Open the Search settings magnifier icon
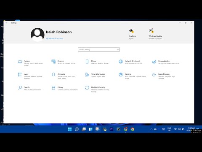Screen dimensions: 202x152 click(20, 88)
